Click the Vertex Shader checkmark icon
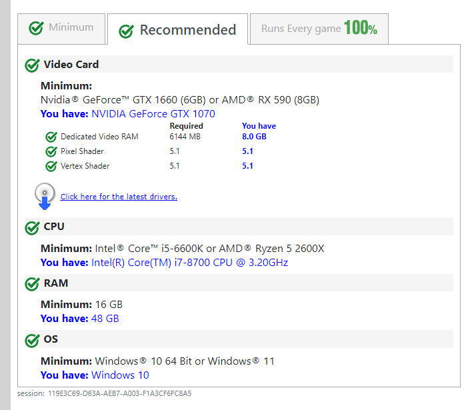Screen dimensions: 466x410 [x=51, y=166]
